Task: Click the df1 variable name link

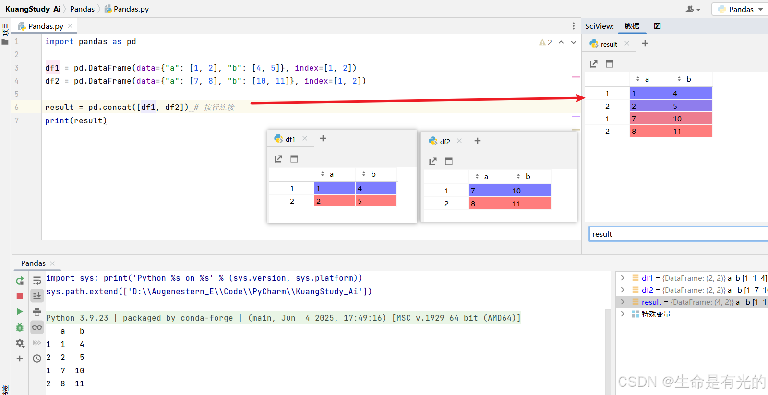Action: pos(647,278)
